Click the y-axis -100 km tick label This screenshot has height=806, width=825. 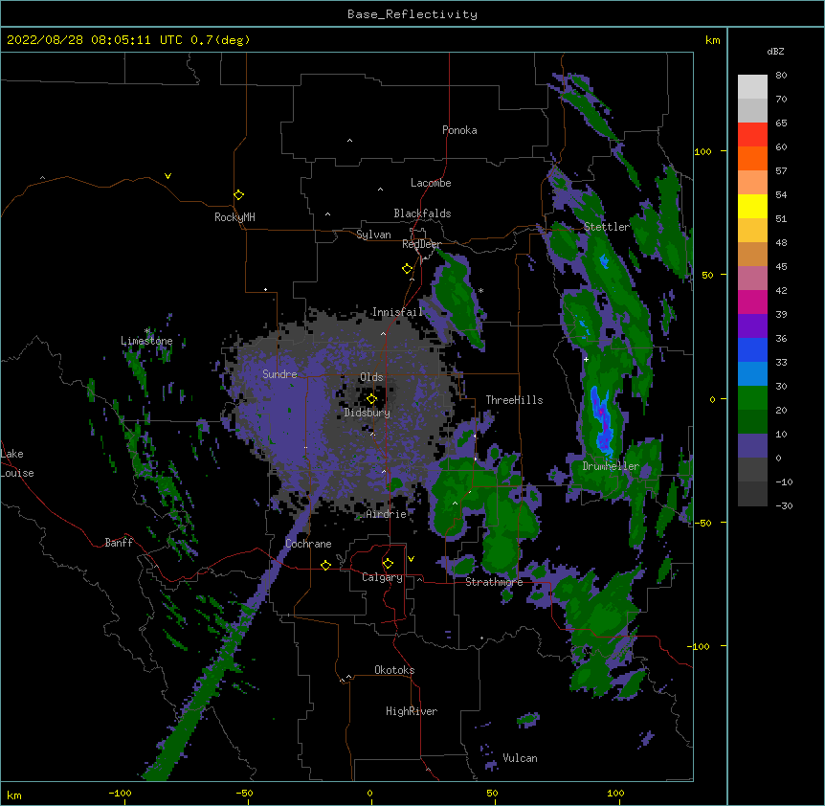[x=699, y=646]
